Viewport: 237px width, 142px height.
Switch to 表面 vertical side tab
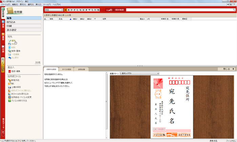click(3, 25)
